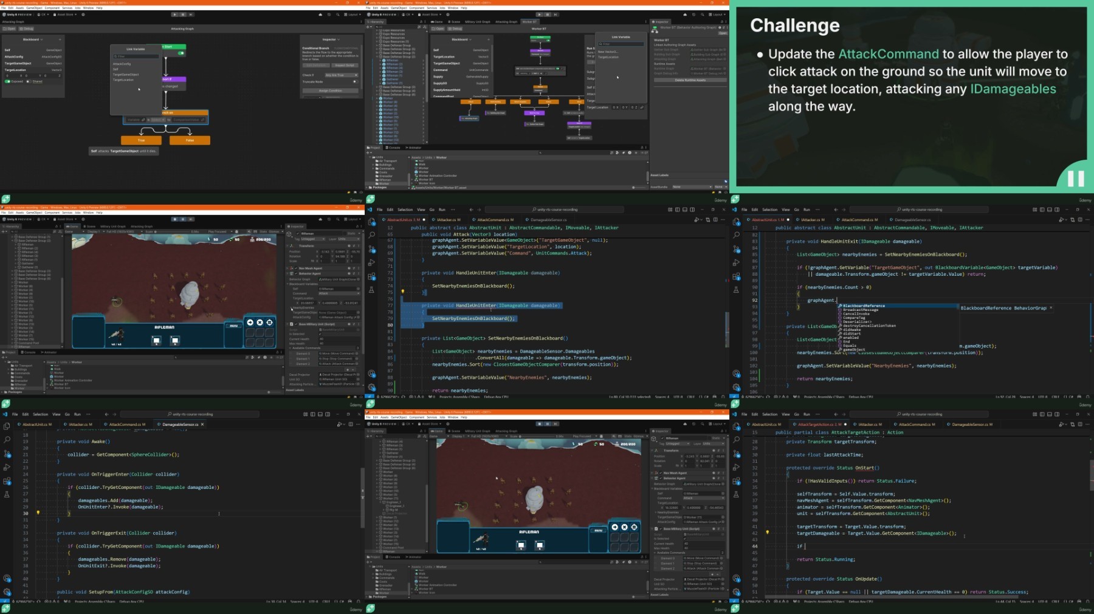The height and width of the screenshot is (614, 1094).
Task: Click the Stop X command icon in the middle-left game UI
Action: point(260,322)
